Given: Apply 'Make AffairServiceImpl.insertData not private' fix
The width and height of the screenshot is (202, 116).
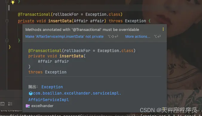Looking at the screenshot, I should [x=64, y=37].
